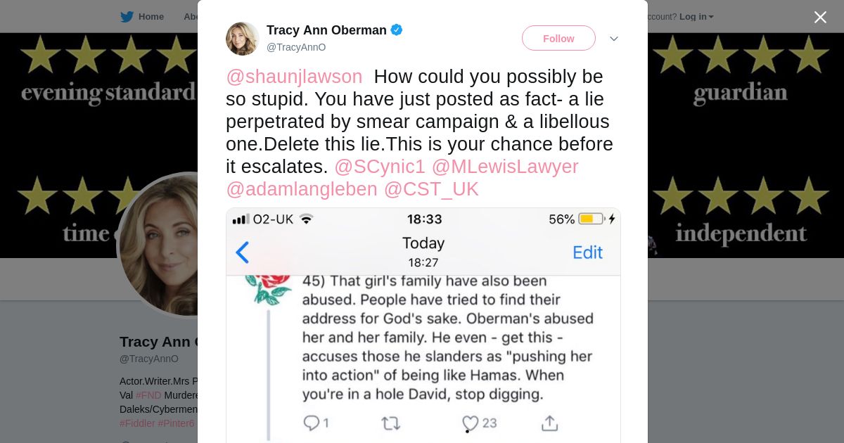Viewport: 844px width, 443px height.
Task: Expand the tweet options chevron beside Follow
Action: (x=613, y=39)
